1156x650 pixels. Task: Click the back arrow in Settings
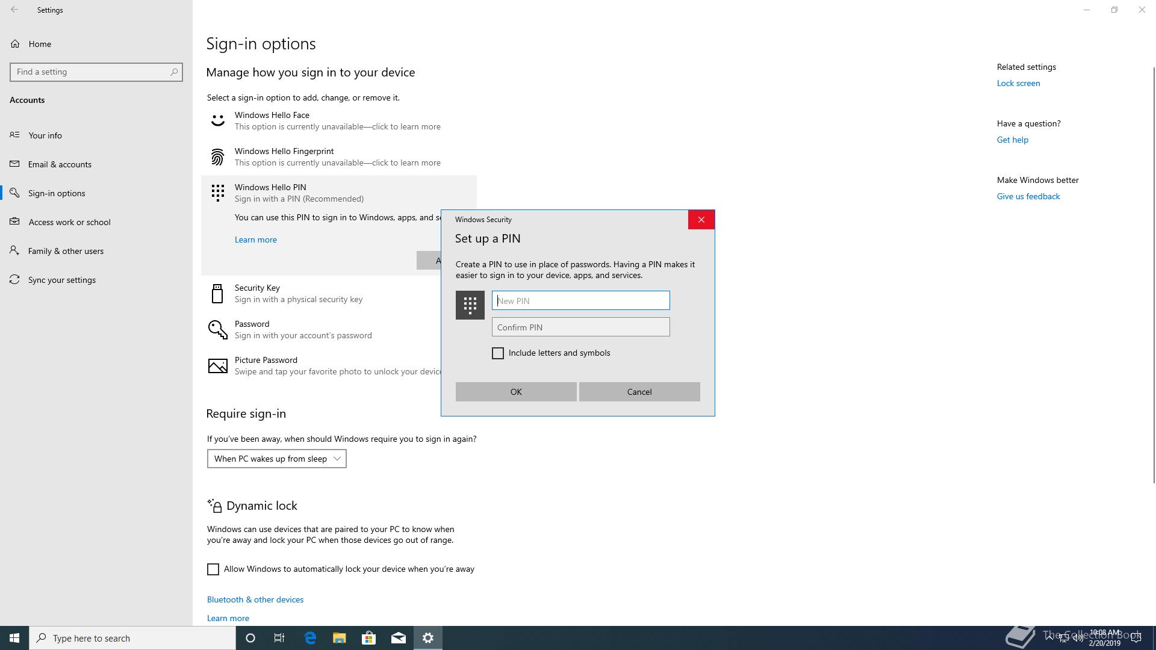pos(14,10)
